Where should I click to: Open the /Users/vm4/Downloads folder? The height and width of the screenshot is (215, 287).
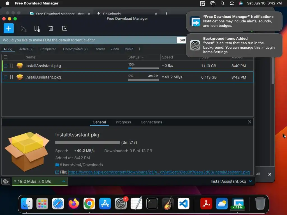79,165
